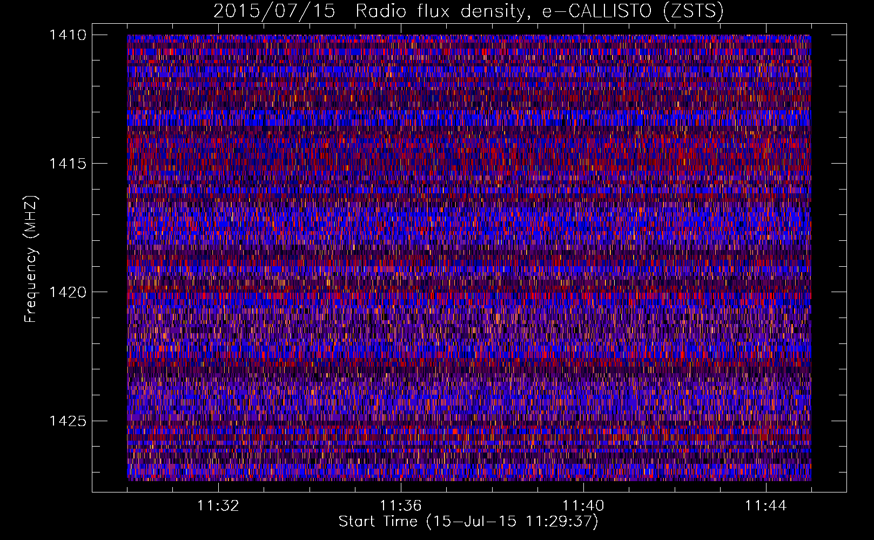Click the plot title '2015/07/15 Radio flux density, e-CALLISTO (ZSTS)'
The width and height of the screenshot is (874, 540).
point(468,11)
